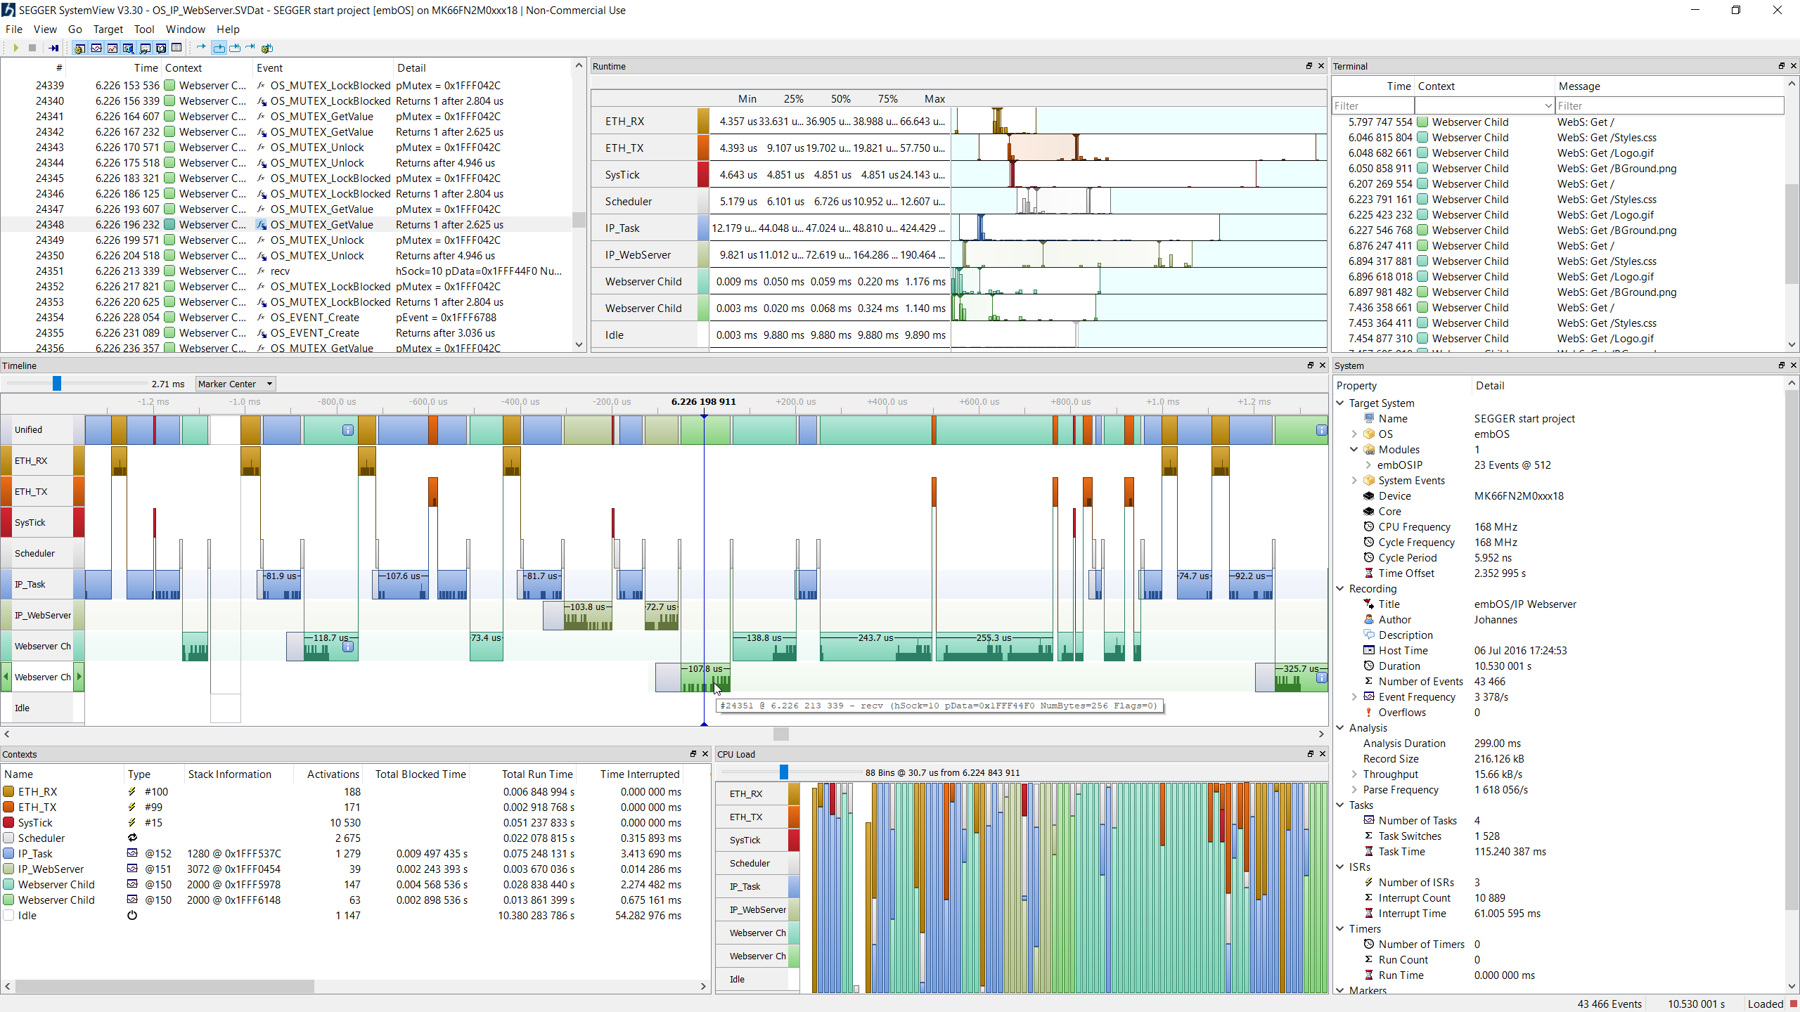This screenshot has height=1012, width=1800.
Task: Click the ETH_RX color swatch in Contexts list
Action: point(8,792)
